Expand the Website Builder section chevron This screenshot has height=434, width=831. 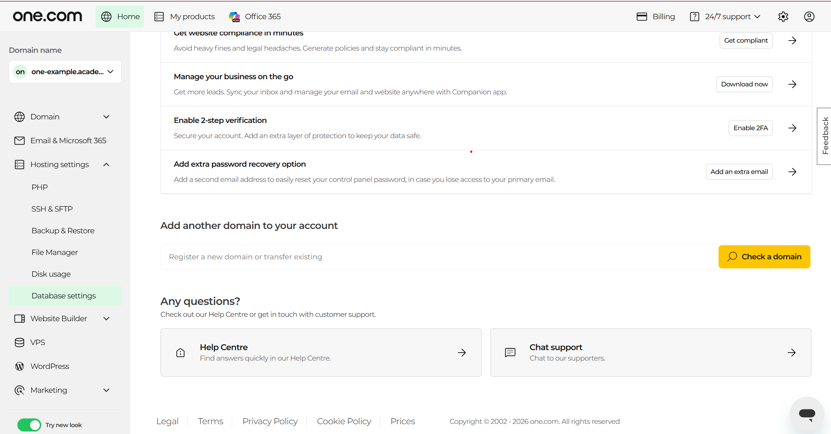point(106,319)
